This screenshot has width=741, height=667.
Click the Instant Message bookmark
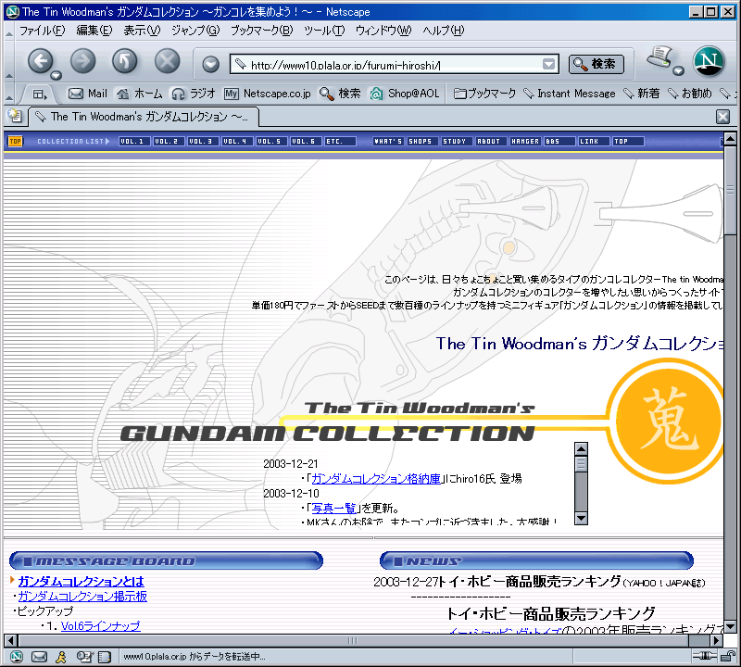tap(570, 94)
